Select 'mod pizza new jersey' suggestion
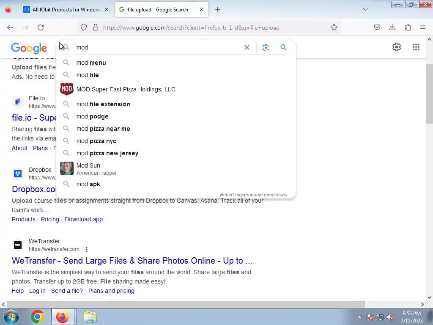The image size is (433, 325). (176, 153)
